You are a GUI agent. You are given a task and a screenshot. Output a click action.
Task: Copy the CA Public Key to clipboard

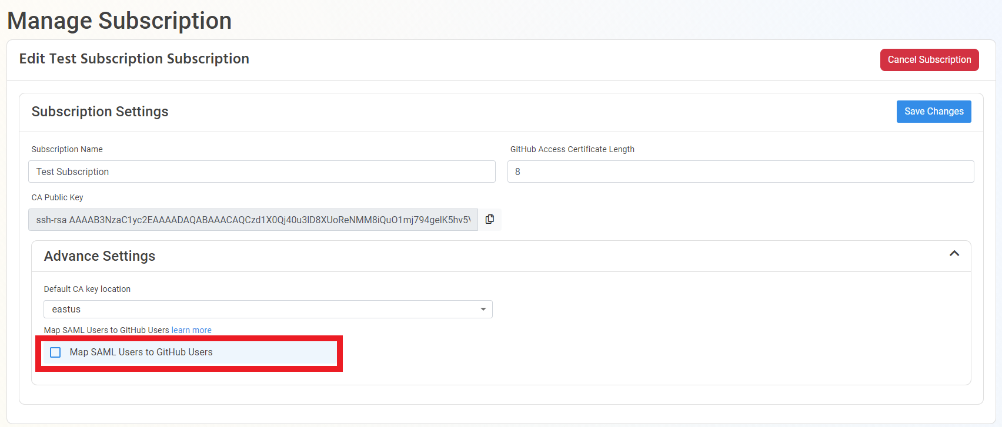(x=489, y=220)
